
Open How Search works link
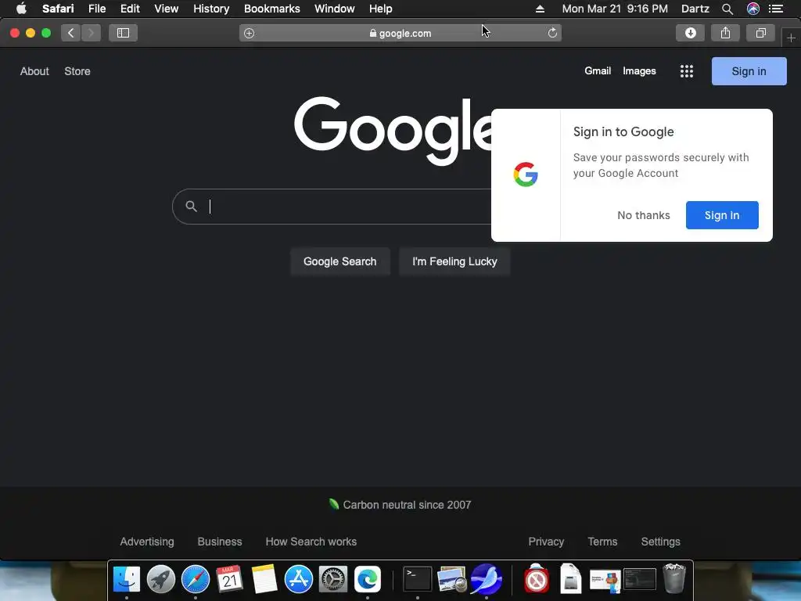[311, 542]
